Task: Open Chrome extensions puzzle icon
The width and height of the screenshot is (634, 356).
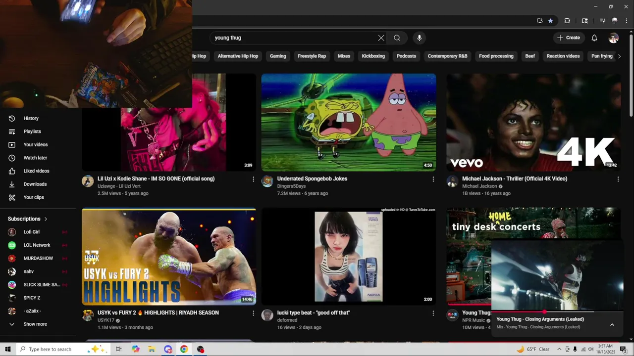Action: tap(567, 21)
